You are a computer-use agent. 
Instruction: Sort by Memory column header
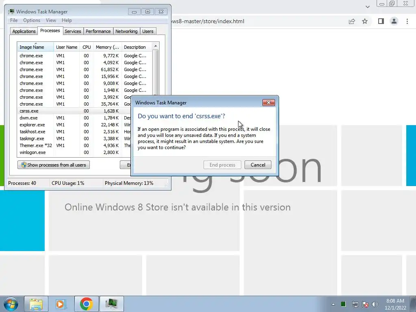(107, 47)
